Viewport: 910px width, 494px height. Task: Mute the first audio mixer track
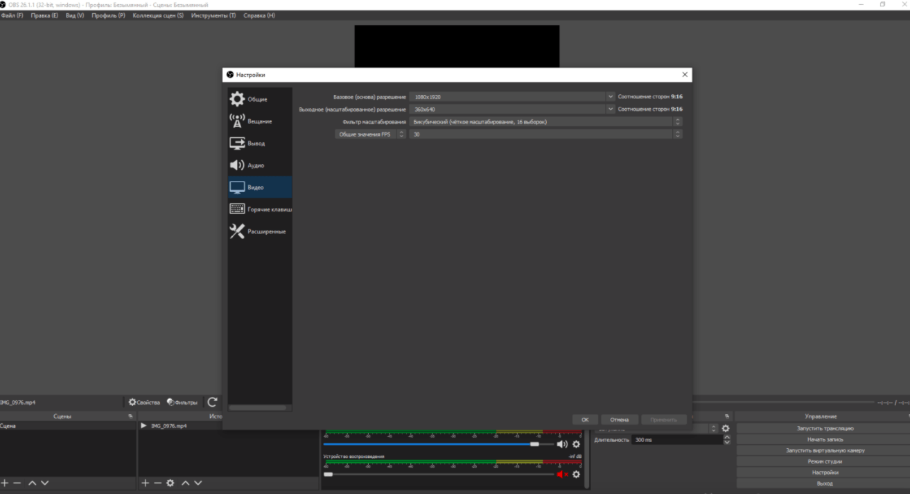tap(561, 444)
